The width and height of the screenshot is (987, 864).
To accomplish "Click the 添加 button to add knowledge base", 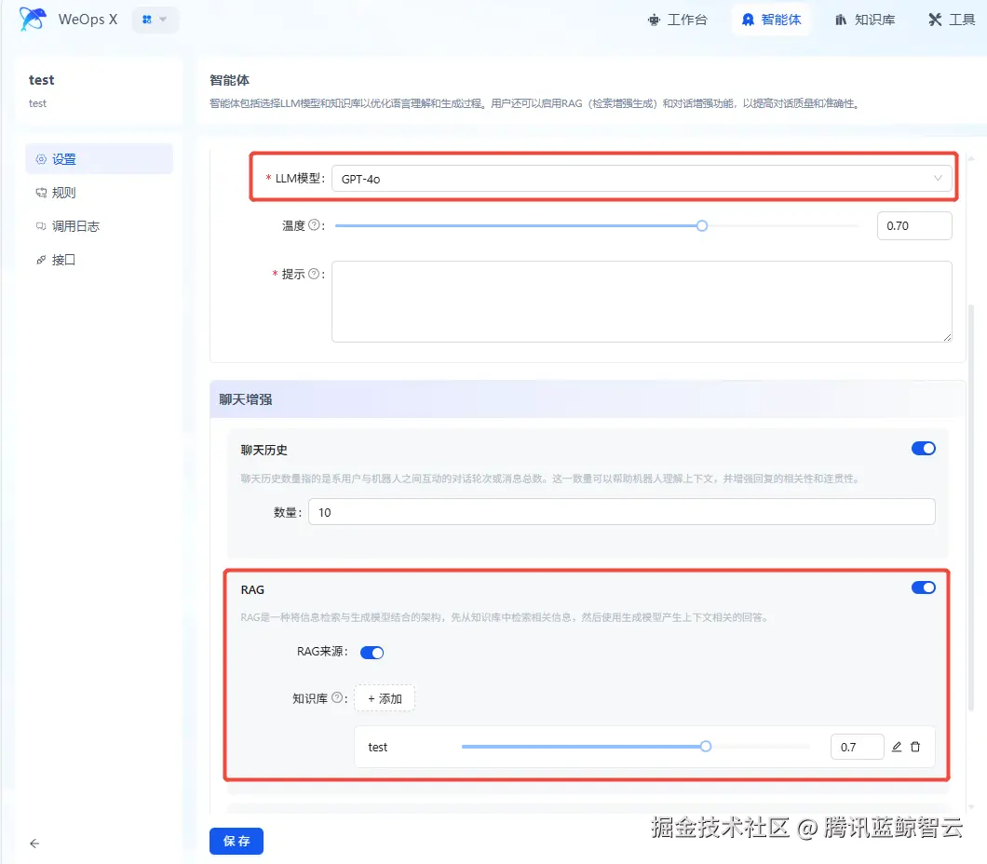I will (384, 697).
